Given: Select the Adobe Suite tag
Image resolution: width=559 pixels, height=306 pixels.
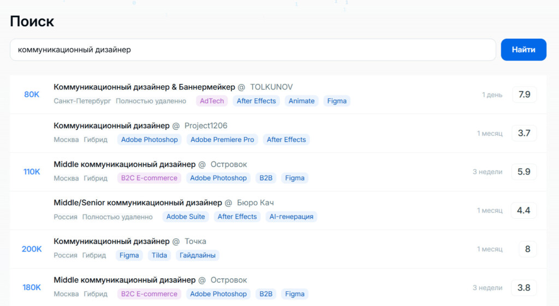Looking at the screenshot, I should 186,217.
